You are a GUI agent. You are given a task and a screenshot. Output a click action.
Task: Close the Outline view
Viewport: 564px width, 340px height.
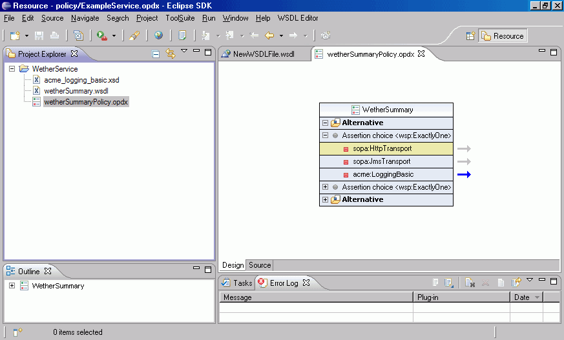[48, 271]
